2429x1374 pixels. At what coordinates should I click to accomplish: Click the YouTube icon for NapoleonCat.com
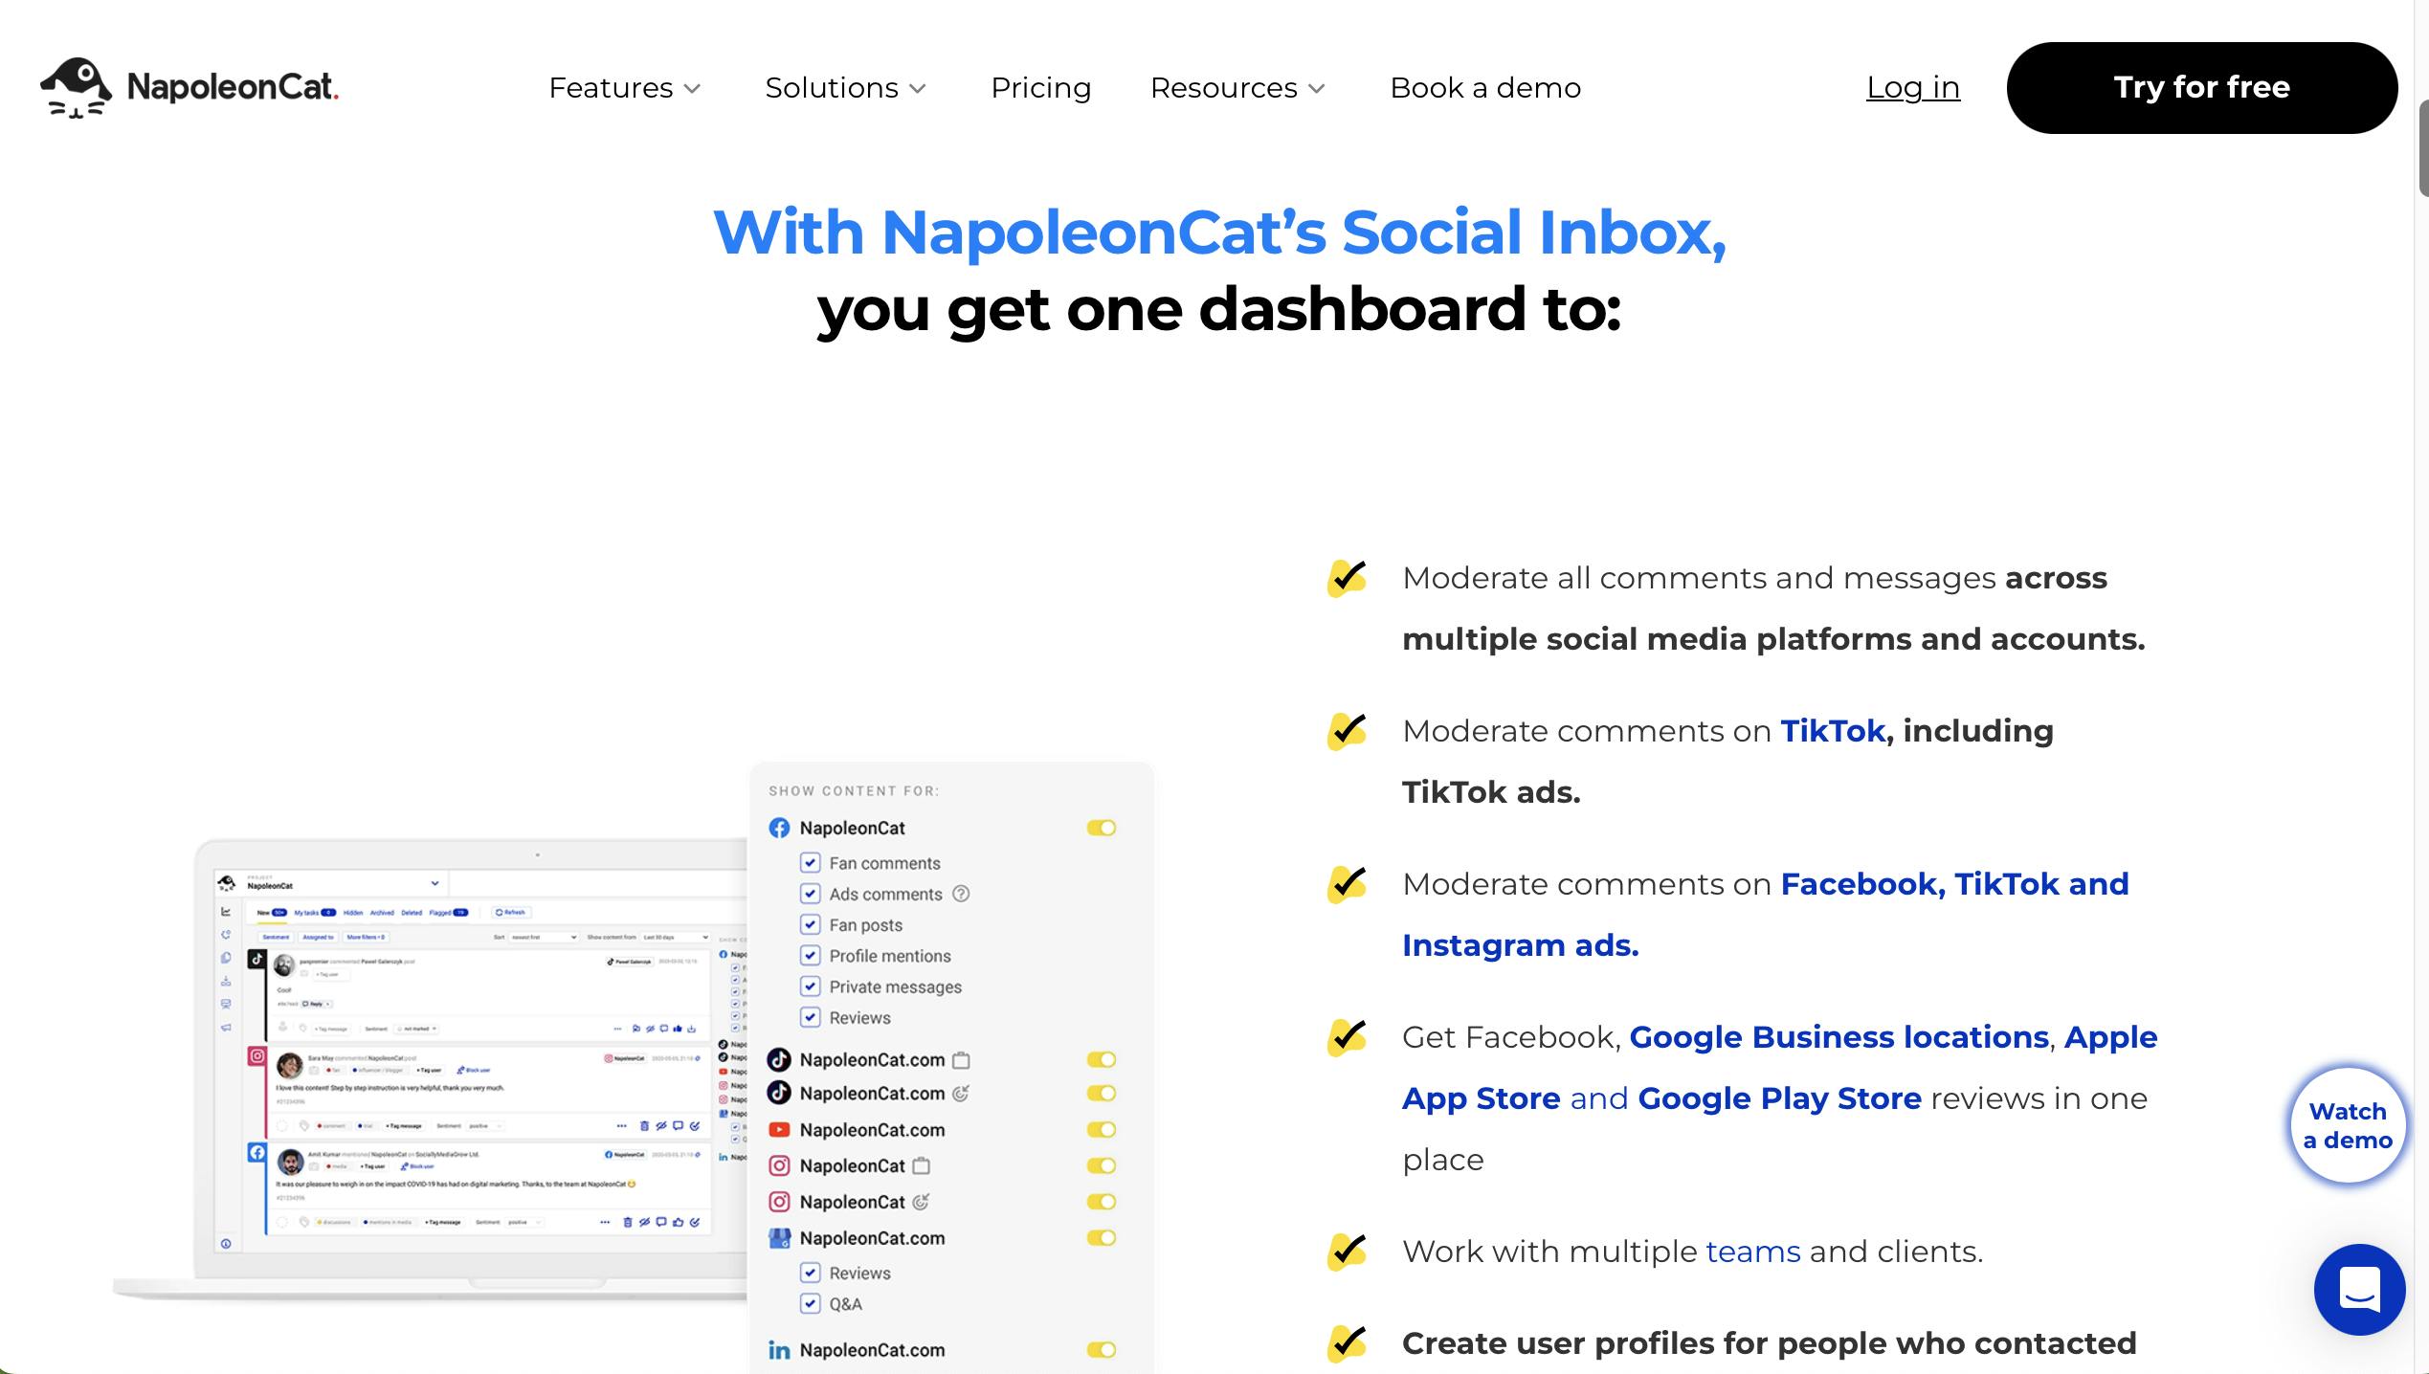coord(778,1129)
